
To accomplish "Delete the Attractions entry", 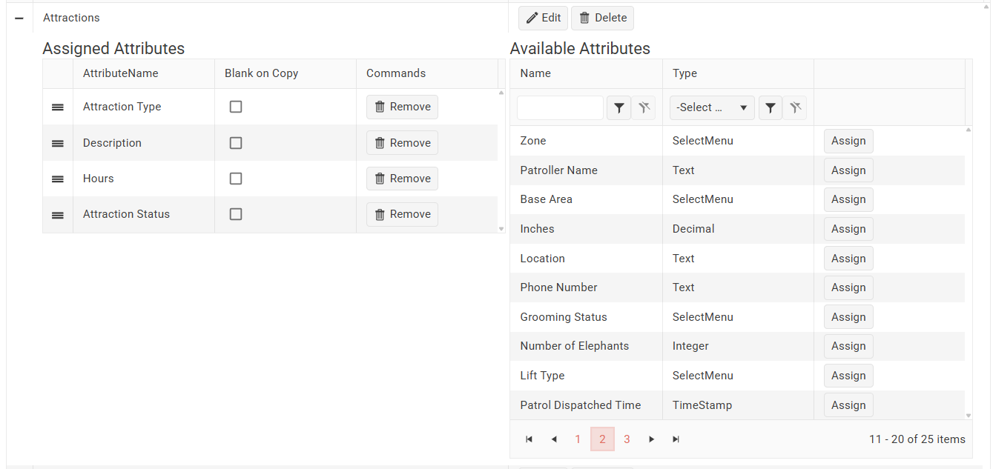I will [x=602, y=18].
